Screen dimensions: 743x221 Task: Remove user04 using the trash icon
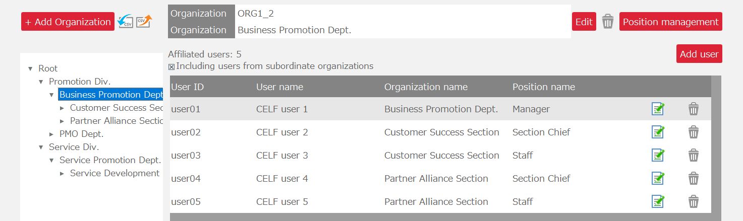point(694,178)
